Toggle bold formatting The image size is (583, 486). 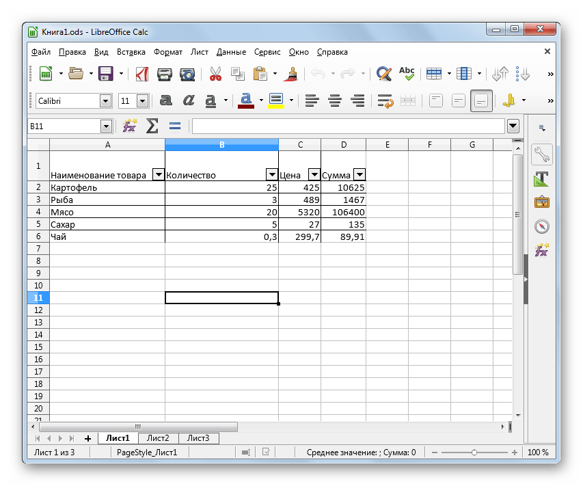tap(166, 100)
